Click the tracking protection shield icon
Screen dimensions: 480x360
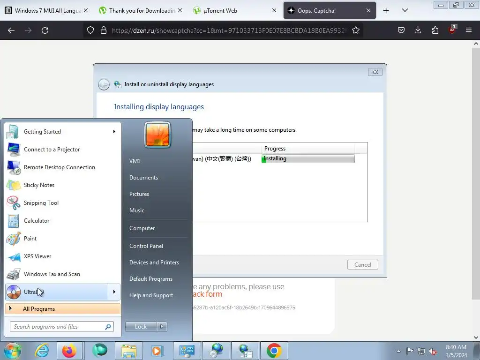pos(90,30)
